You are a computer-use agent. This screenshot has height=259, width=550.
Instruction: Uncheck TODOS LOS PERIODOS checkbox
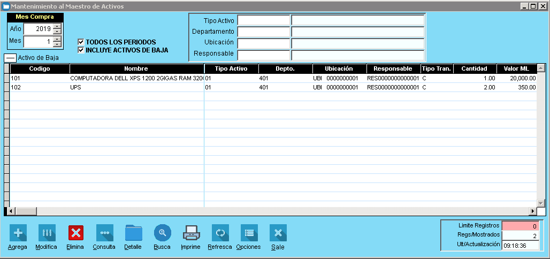pyautogui.click(x=81, y=42)
